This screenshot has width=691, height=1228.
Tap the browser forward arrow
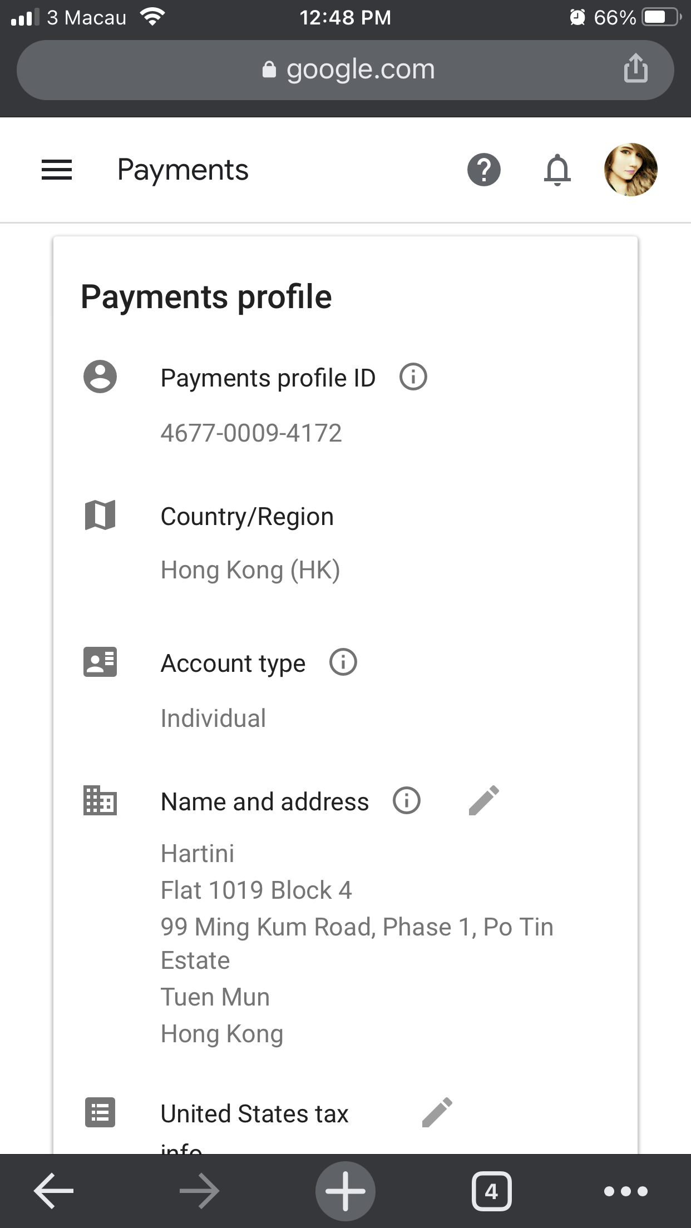point(200,1191)
